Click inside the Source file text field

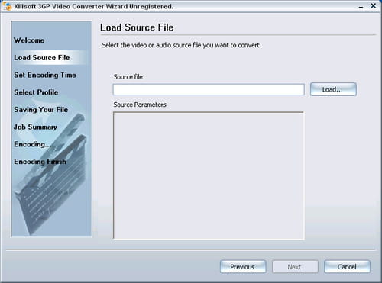pyautogui.click(x=209, y=89)
